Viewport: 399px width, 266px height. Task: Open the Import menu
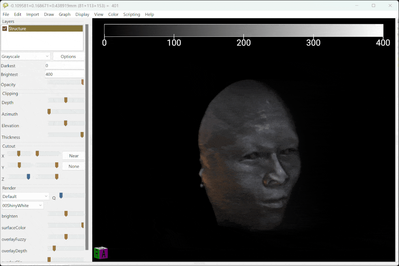pyautogui.click(x=32, y=14)
